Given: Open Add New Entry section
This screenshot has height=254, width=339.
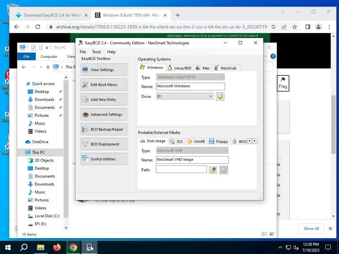Looking at the screenshot, I should [104, 99].
